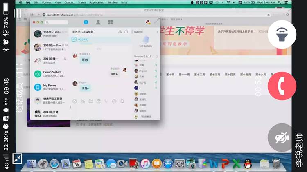
Task: Open the QQ apps grid tab
Action: 111,22
